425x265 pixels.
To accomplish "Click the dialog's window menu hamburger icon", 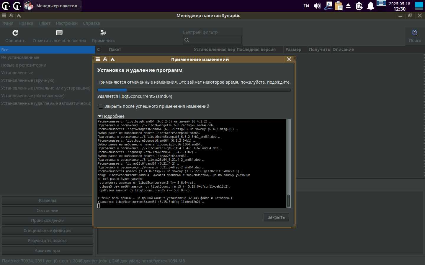I will tap(98, 59).
